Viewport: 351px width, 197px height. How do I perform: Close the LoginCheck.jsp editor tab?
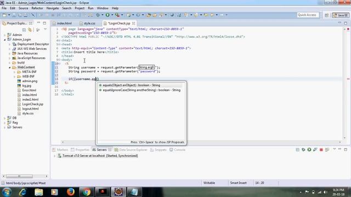(134, 23)
